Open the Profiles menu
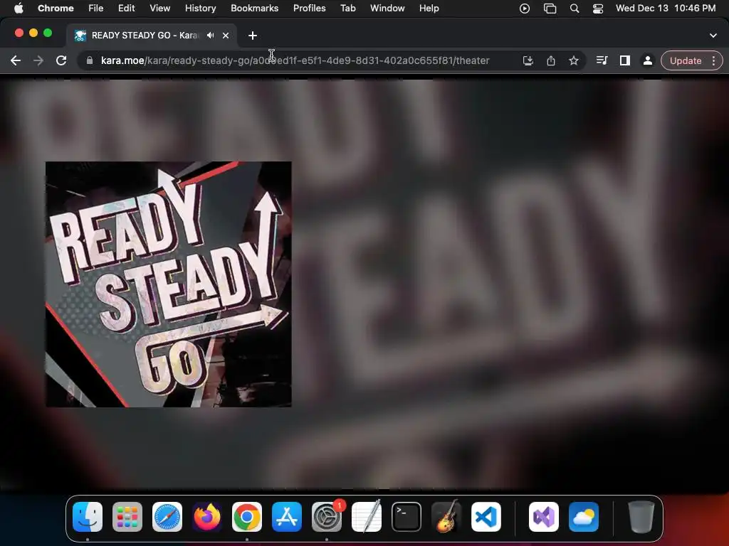Image resolution: width=729 pixels, height=546 pixels. [309, 8]
